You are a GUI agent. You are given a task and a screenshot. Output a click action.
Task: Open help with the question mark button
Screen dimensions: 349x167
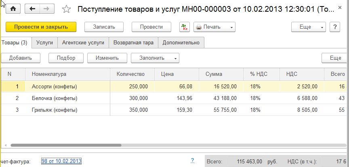click(x=334, y=27)
